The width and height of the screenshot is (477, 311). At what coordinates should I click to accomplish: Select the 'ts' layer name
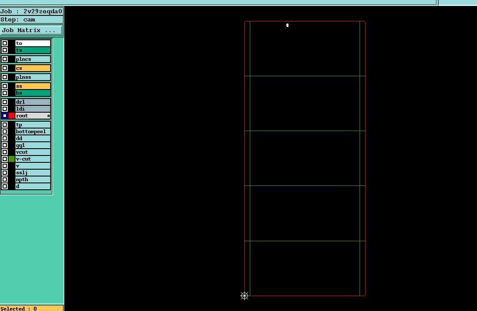33,50
